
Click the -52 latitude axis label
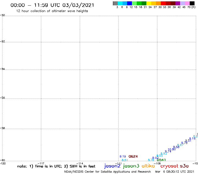click(x=2, y=41)
